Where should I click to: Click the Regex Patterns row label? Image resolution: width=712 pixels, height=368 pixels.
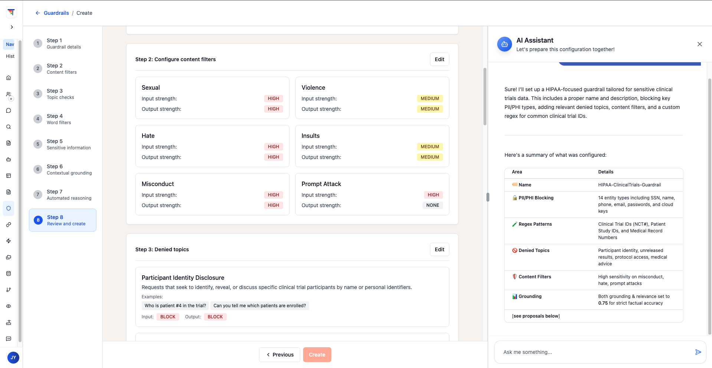[535, 224]
